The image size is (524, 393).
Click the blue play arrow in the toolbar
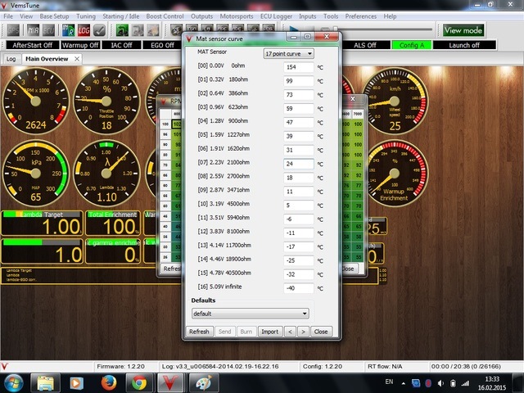pyautogui.click(x=294, y=29)
